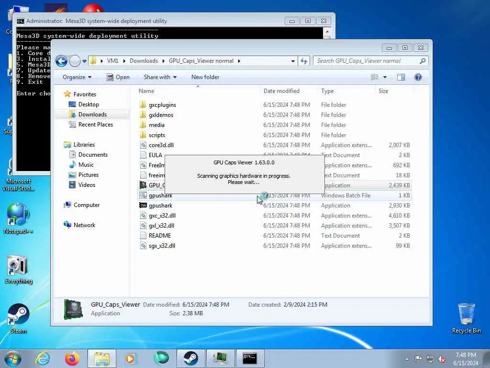Click the Forward navigation arrow in Explorer

pyautogui.click(x=74, y=61)
